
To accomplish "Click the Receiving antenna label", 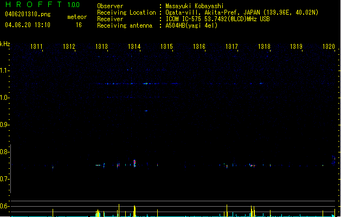I will (125, 25).
